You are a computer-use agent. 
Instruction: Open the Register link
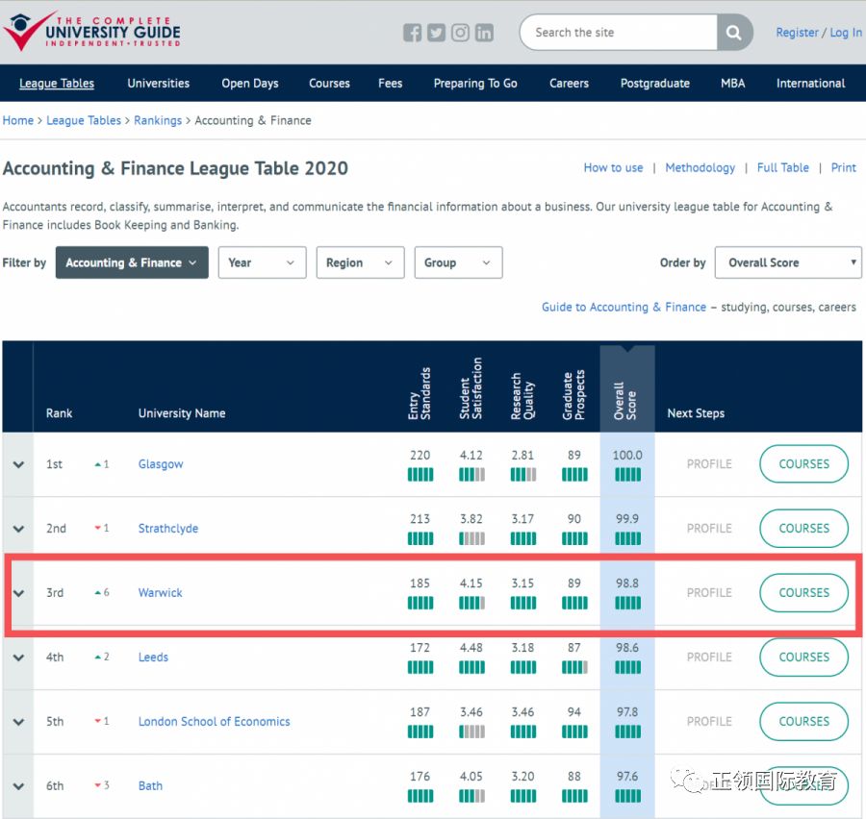click(x=797, y=33)
